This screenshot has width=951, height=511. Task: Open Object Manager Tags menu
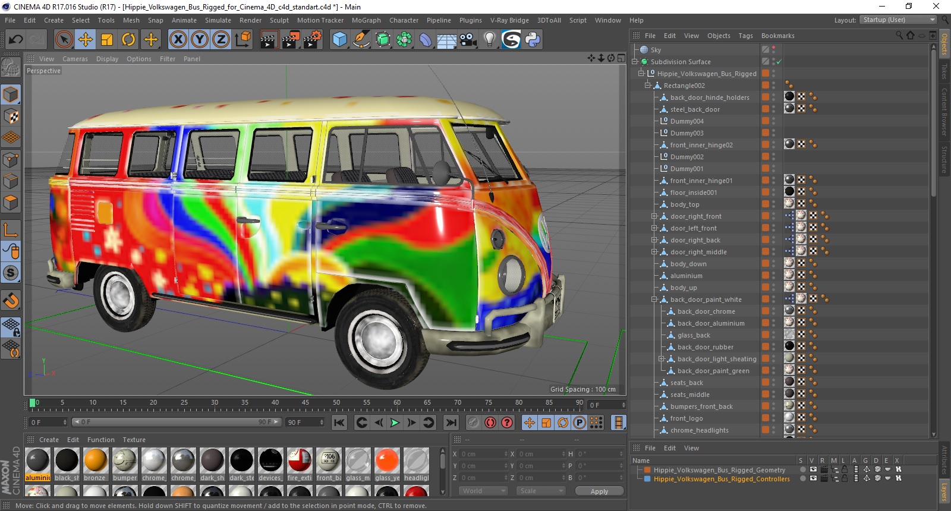[x=745, y=36]
